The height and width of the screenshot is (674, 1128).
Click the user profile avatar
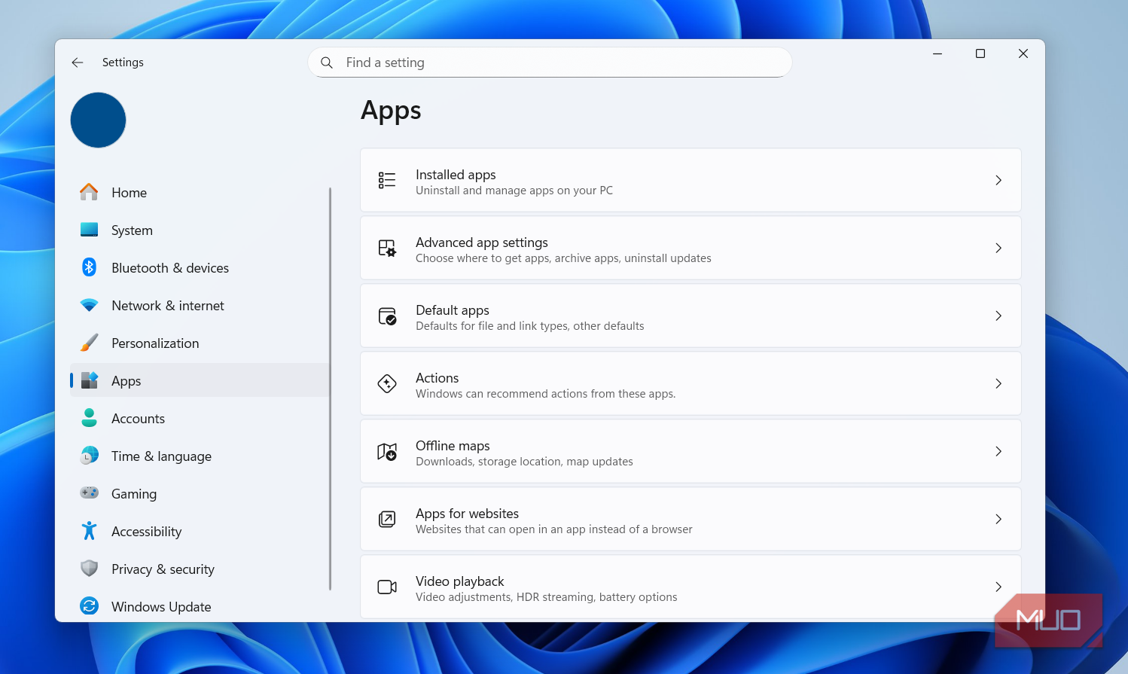98,120
